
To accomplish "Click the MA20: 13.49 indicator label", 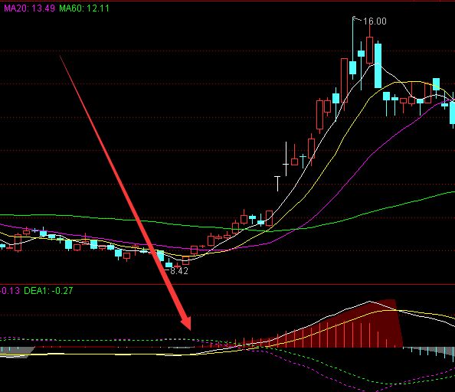I will [29, 8].
